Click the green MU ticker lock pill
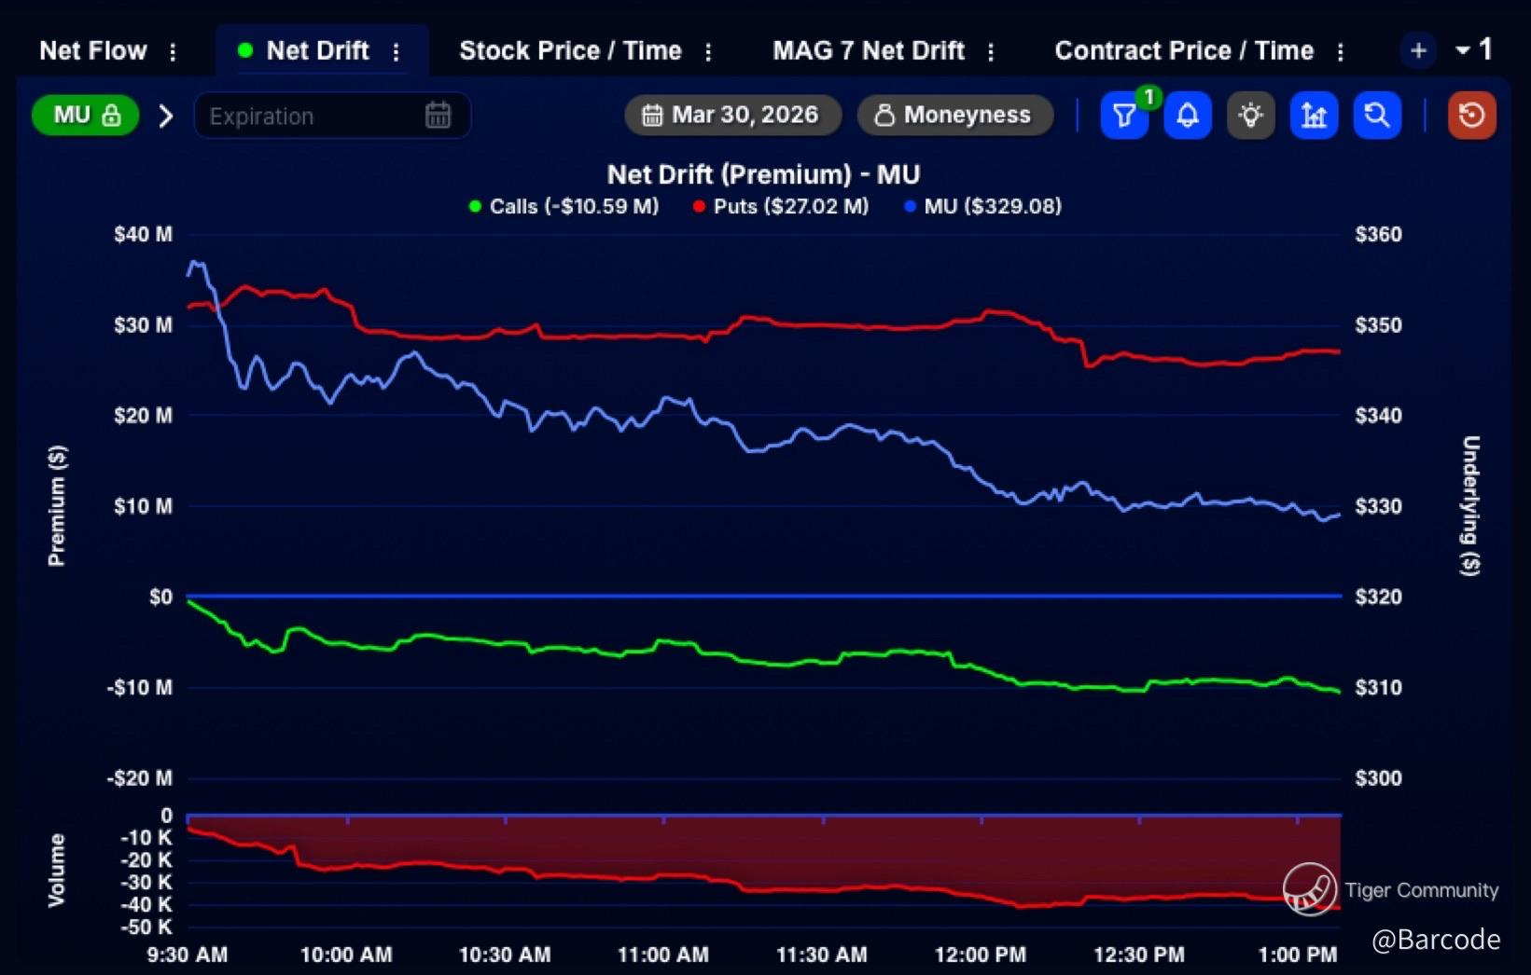Viewport: 1531px width, 975px height. coord(86,116)
